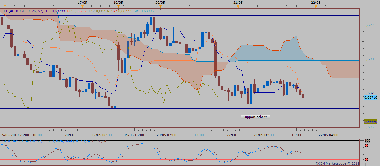Click the orange day marker under 17/05
380x166 pixels.
[83, 6]
